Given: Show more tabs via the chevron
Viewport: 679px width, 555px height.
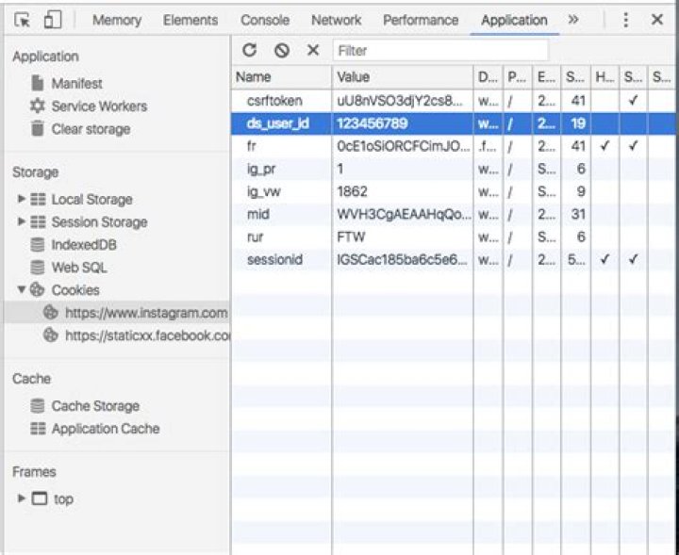Looking at the screenshot, I should pyautogui.click(x=573, y=20).
